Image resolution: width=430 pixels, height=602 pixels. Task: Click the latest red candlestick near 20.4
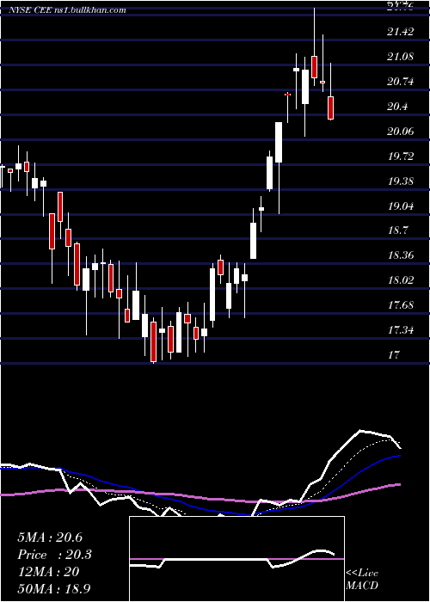(330, 107)
